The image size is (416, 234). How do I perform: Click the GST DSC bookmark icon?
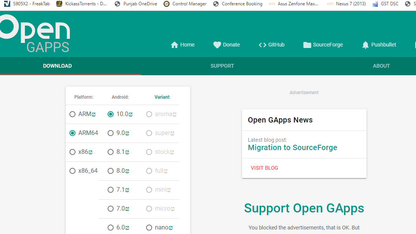(x=375, y=4)
